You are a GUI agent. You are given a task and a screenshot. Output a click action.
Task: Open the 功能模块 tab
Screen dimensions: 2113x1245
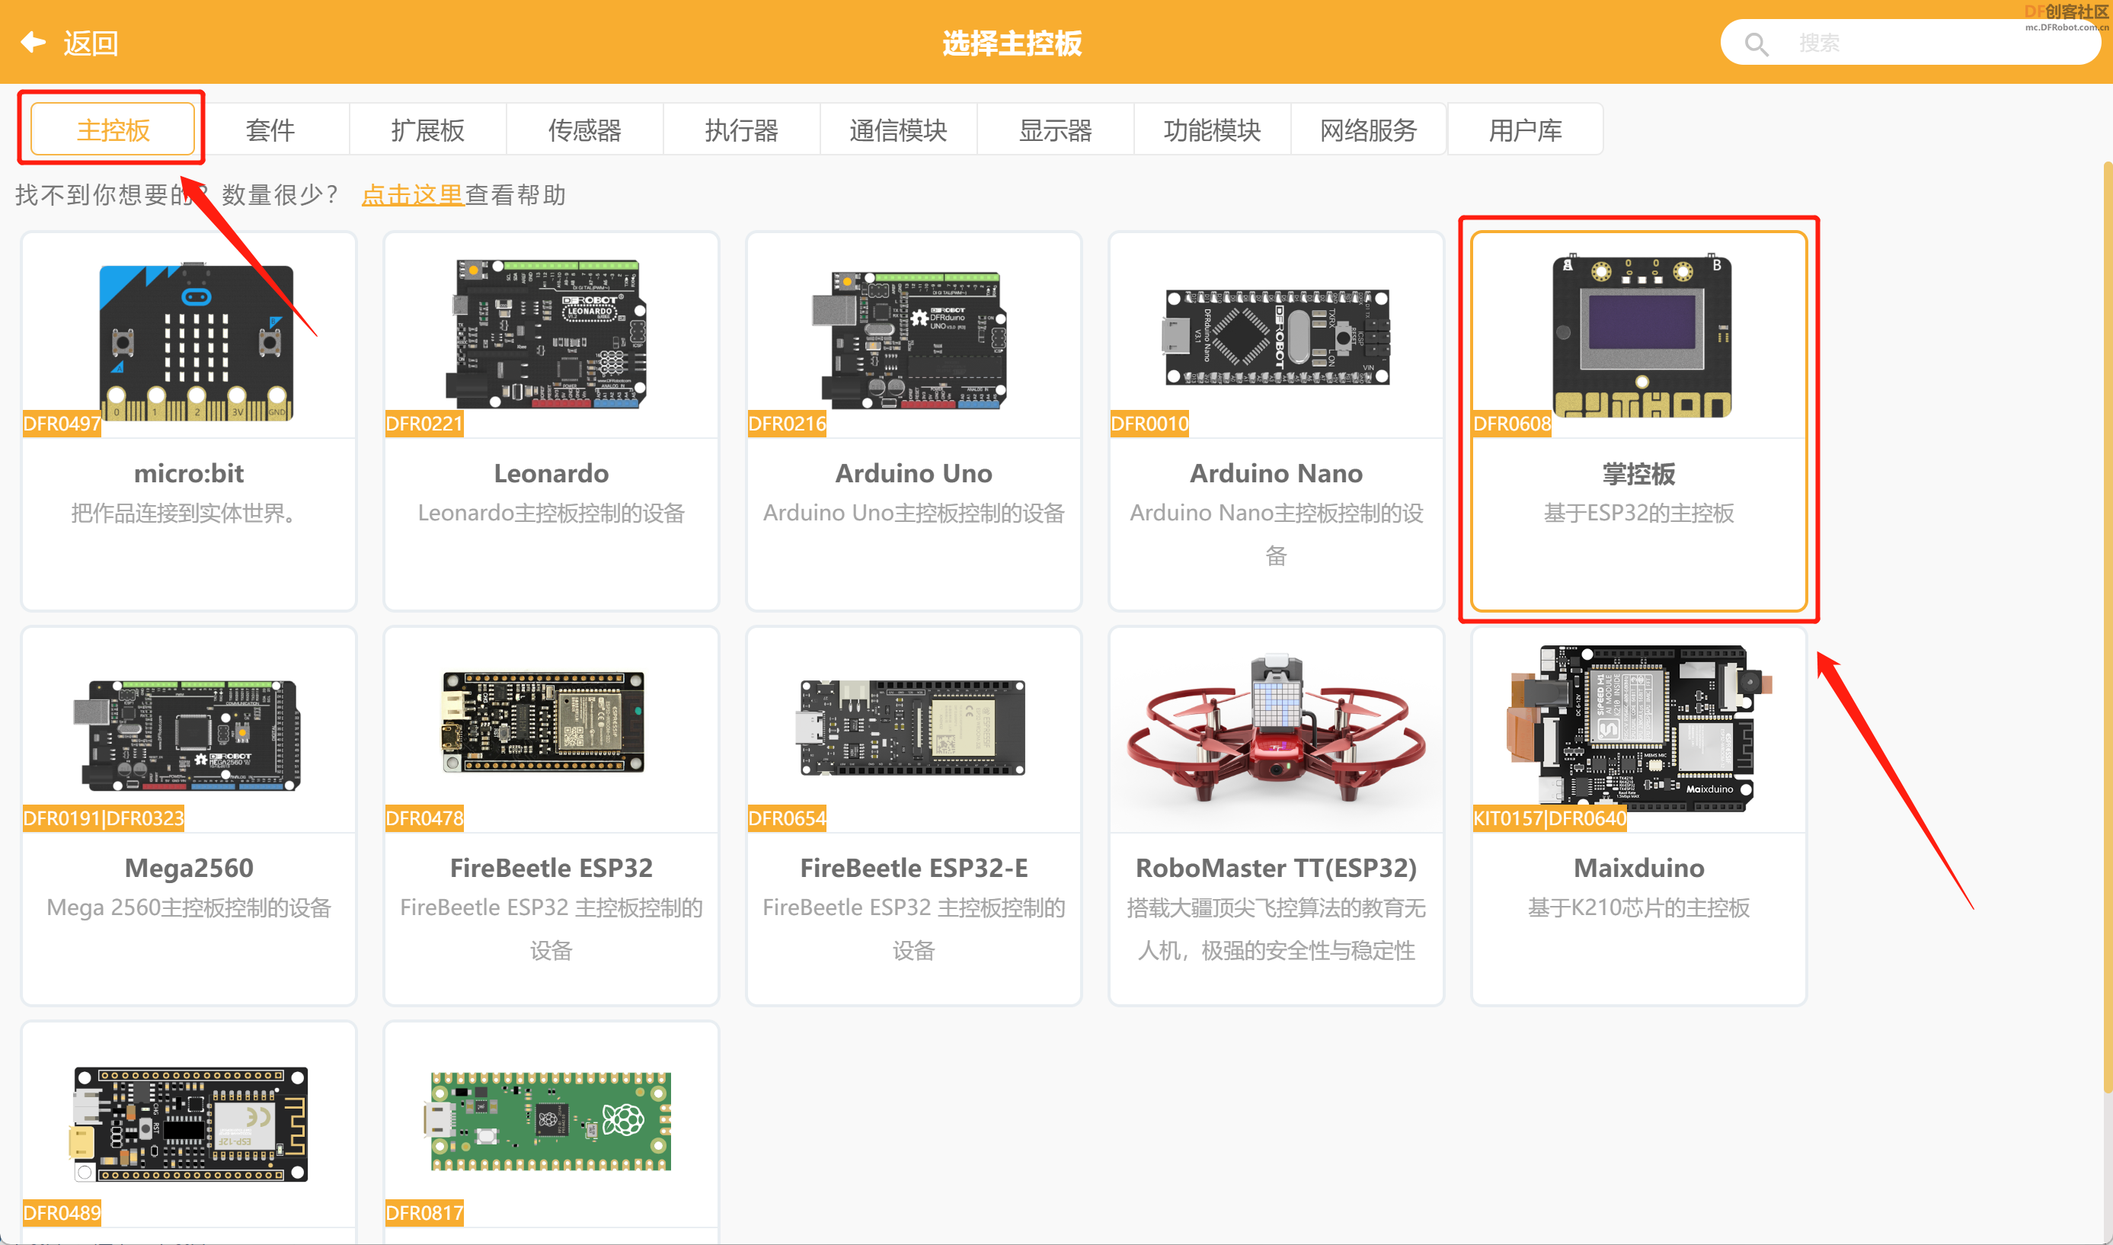point(1212,130)
